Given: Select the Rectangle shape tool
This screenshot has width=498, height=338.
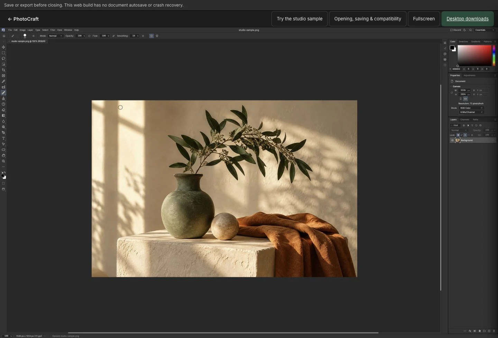Looking at the screenshot, I should coord(3,150).
